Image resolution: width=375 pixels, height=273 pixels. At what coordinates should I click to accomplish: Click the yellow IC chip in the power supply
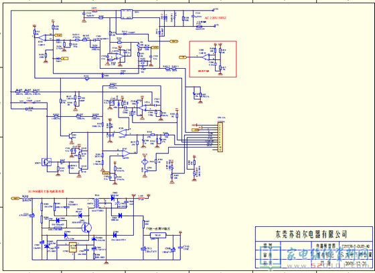[72, 247]
